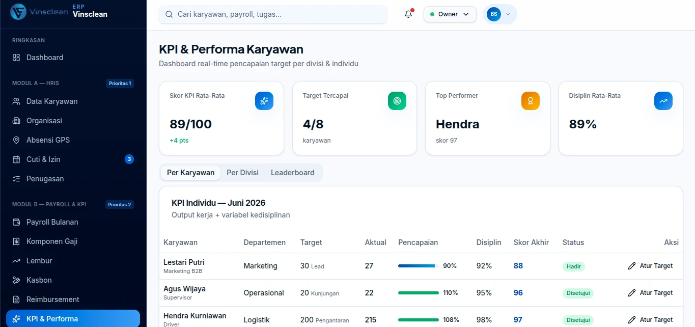The width and height of the screenshot is (695, 327).
Task: Open the notification bell
Action: pos(408,14)
